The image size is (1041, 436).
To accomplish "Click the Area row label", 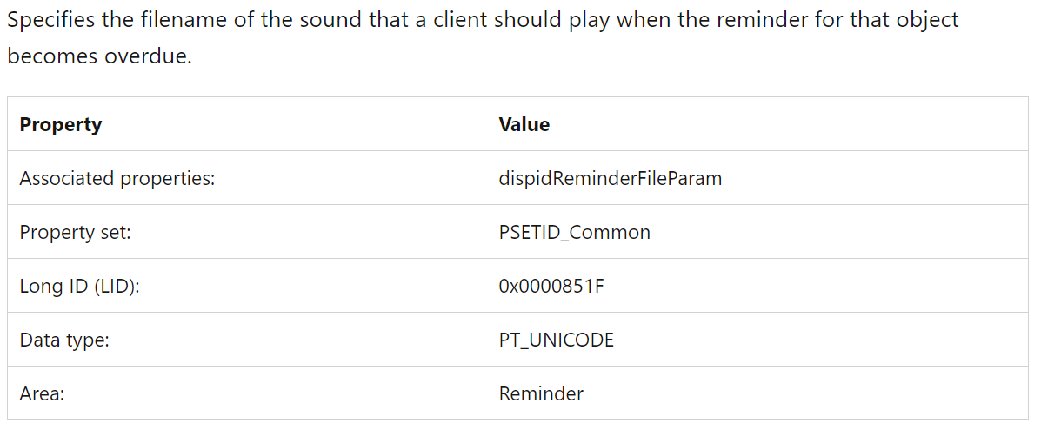I will click(42, 394).
